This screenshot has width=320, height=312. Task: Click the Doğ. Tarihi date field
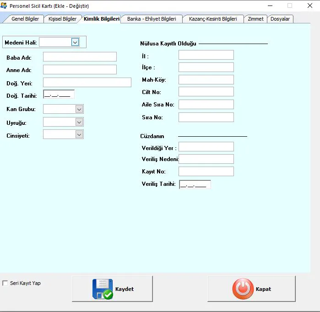point(59,95)
